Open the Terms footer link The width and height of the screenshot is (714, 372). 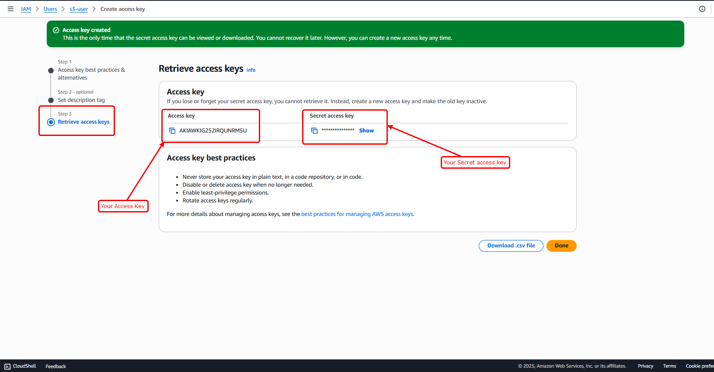point(669,366)
